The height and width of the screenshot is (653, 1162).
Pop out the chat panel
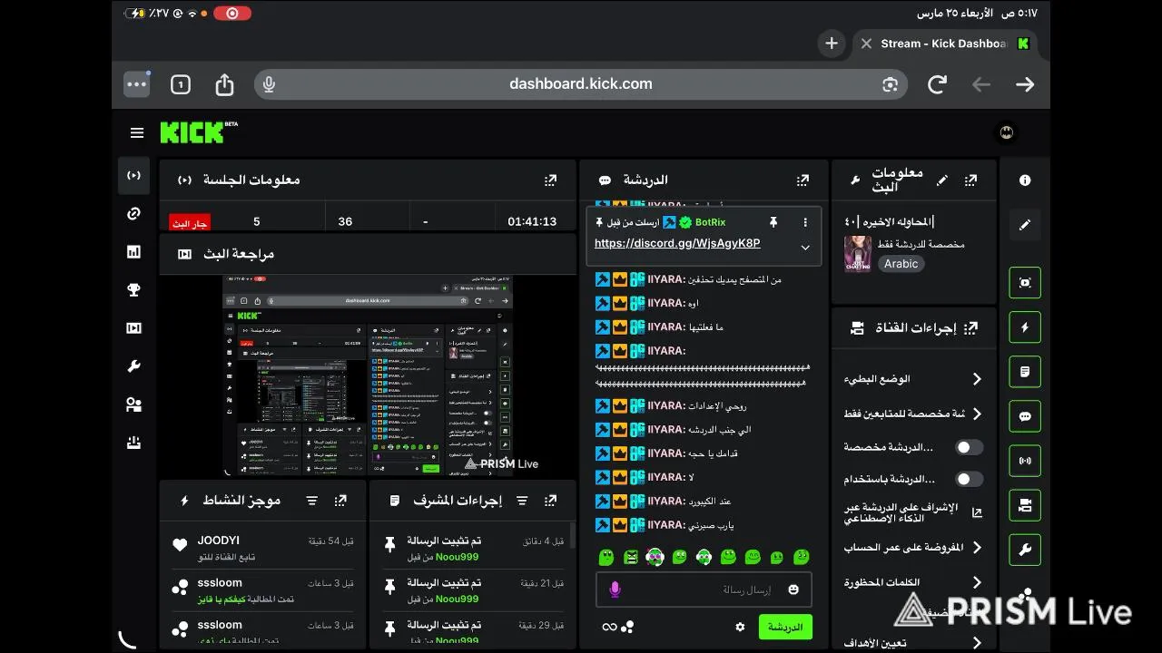(x=803, y=180)
